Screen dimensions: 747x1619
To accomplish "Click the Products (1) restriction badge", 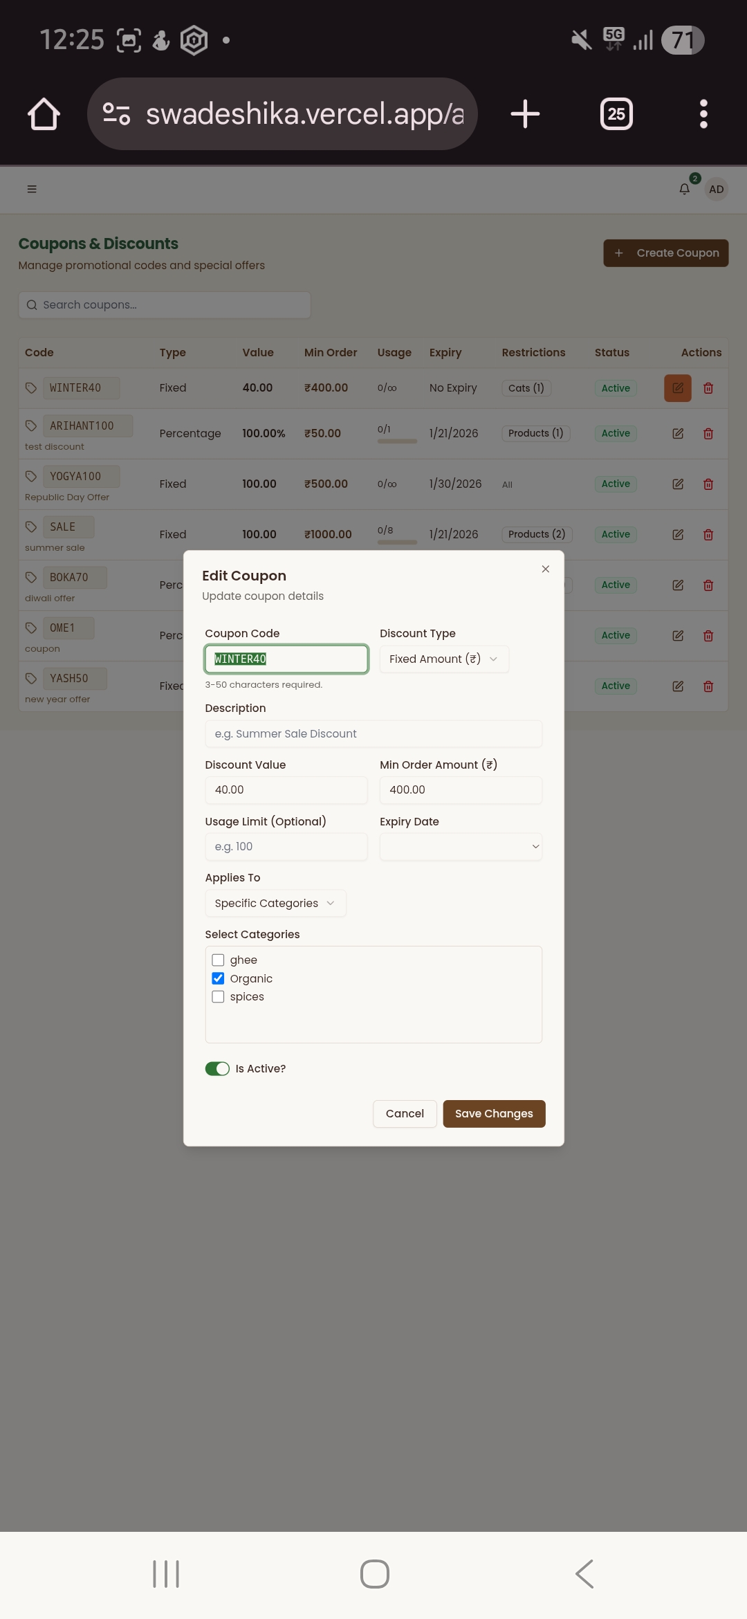I will (x=536, y=434).
